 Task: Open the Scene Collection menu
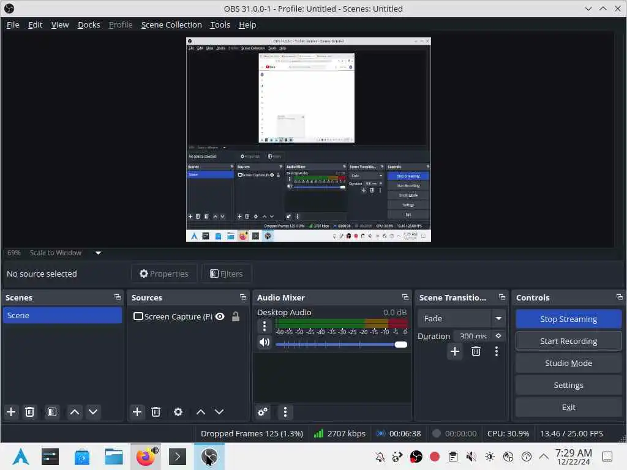tap(171, 24)
